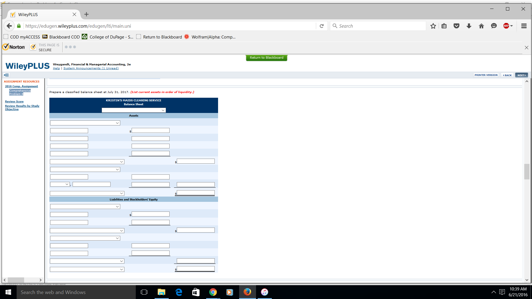Open File Explorer from the taskbar
The width and height of the screenshot is (532, 299).
(161, 292)
